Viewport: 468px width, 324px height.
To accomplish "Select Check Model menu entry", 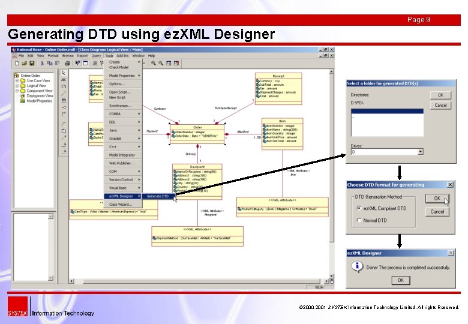I will tap(123, 67).
